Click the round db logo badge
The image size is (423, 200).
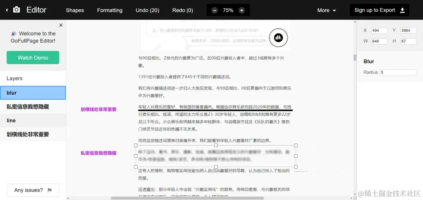[278, 37]
